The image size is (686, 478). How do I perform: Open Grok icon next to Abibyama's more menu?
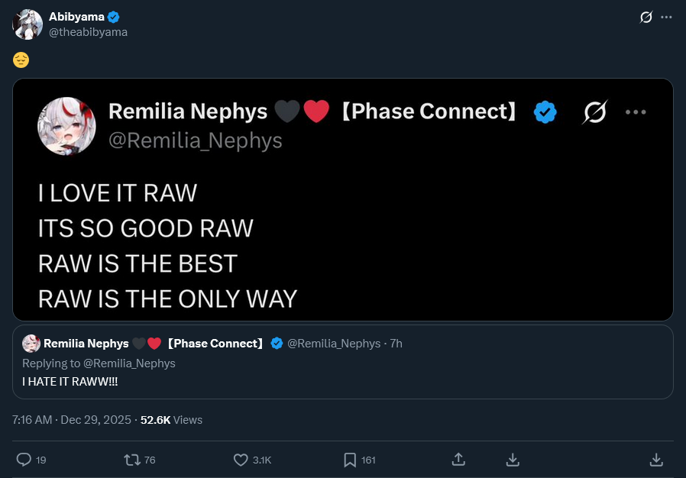pyautogui.click(x=646, y=17)
